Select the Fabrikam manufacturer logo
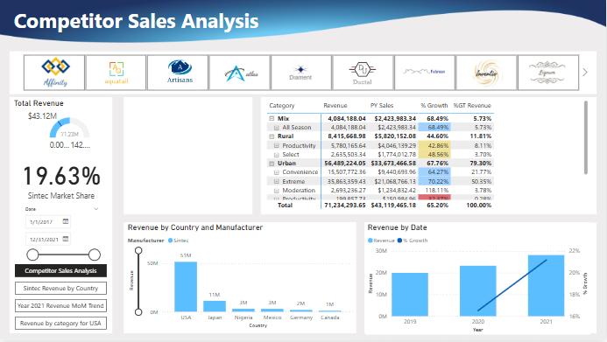The height and width of the screenshot is (342, 607). (x=425, y=73)
